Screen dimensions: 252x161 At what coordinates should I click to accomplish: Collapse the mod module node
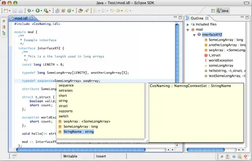click(x=188, y=30)
